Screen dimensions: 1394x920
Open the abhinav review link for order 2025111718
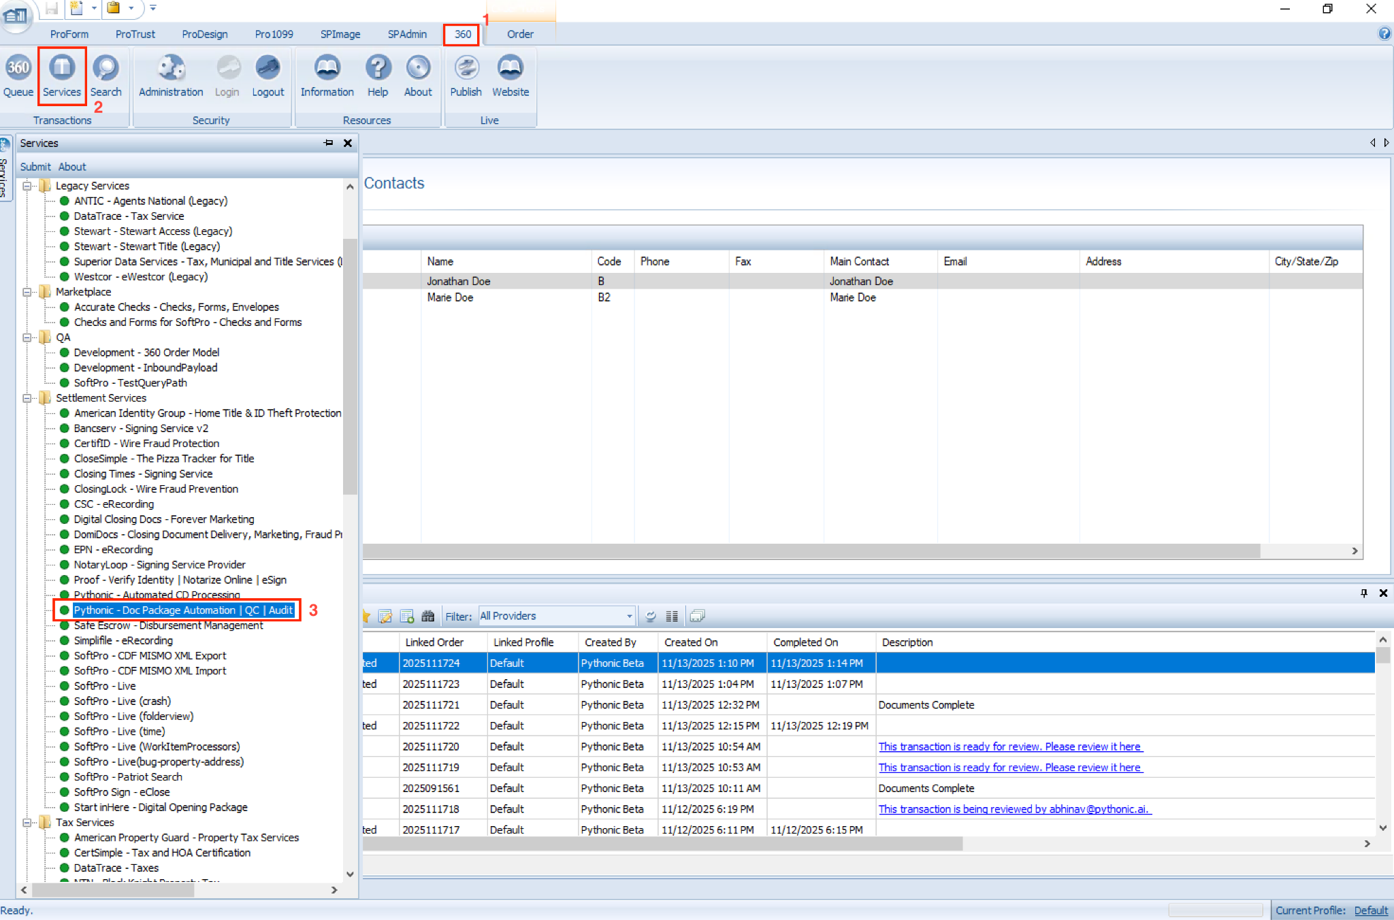pos(1014,809)
